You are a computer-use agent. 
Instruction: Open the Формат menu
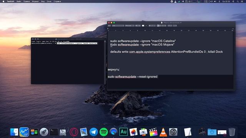35,2
